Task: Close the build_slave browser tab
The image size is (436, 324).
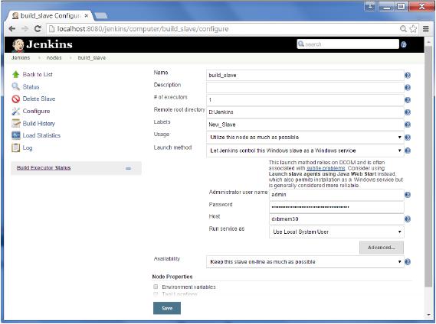Action: coord(87,16)
